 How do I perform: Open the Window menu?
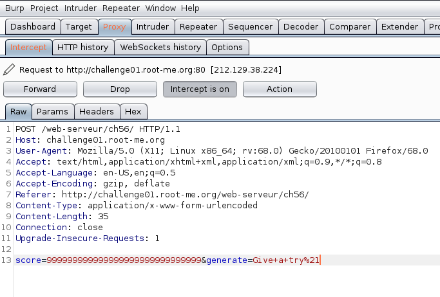[x=160, y=8]
